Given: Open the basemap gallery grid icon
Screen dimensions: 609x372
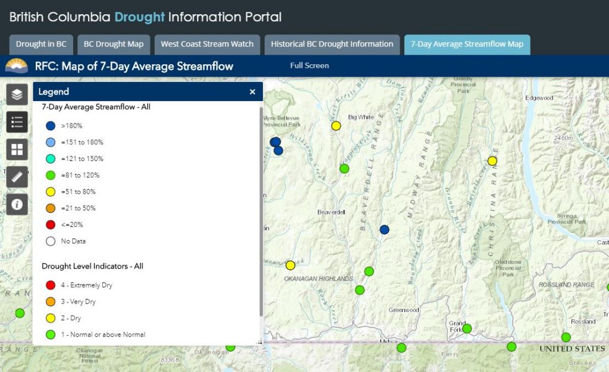Looking at the screenshot, I should coord(17,150).
